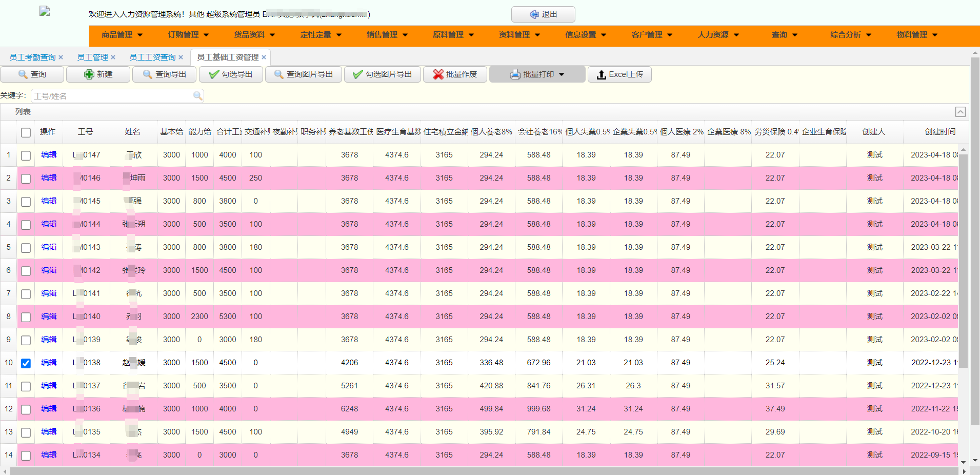Close the 员工基础工资管理 tab
Image resolution: width=980 pixels, height=475 pixels.
tap(264, 57)
